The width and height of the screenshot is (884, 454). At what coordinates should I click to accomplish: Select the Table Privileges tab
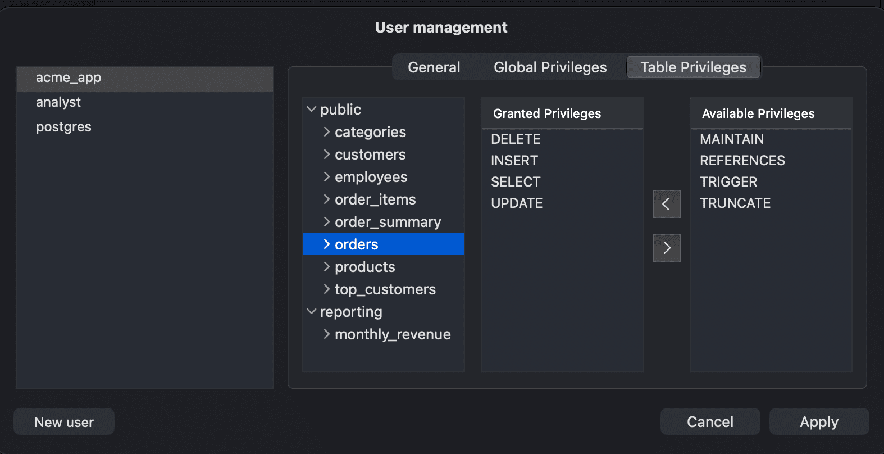point(694,67)
